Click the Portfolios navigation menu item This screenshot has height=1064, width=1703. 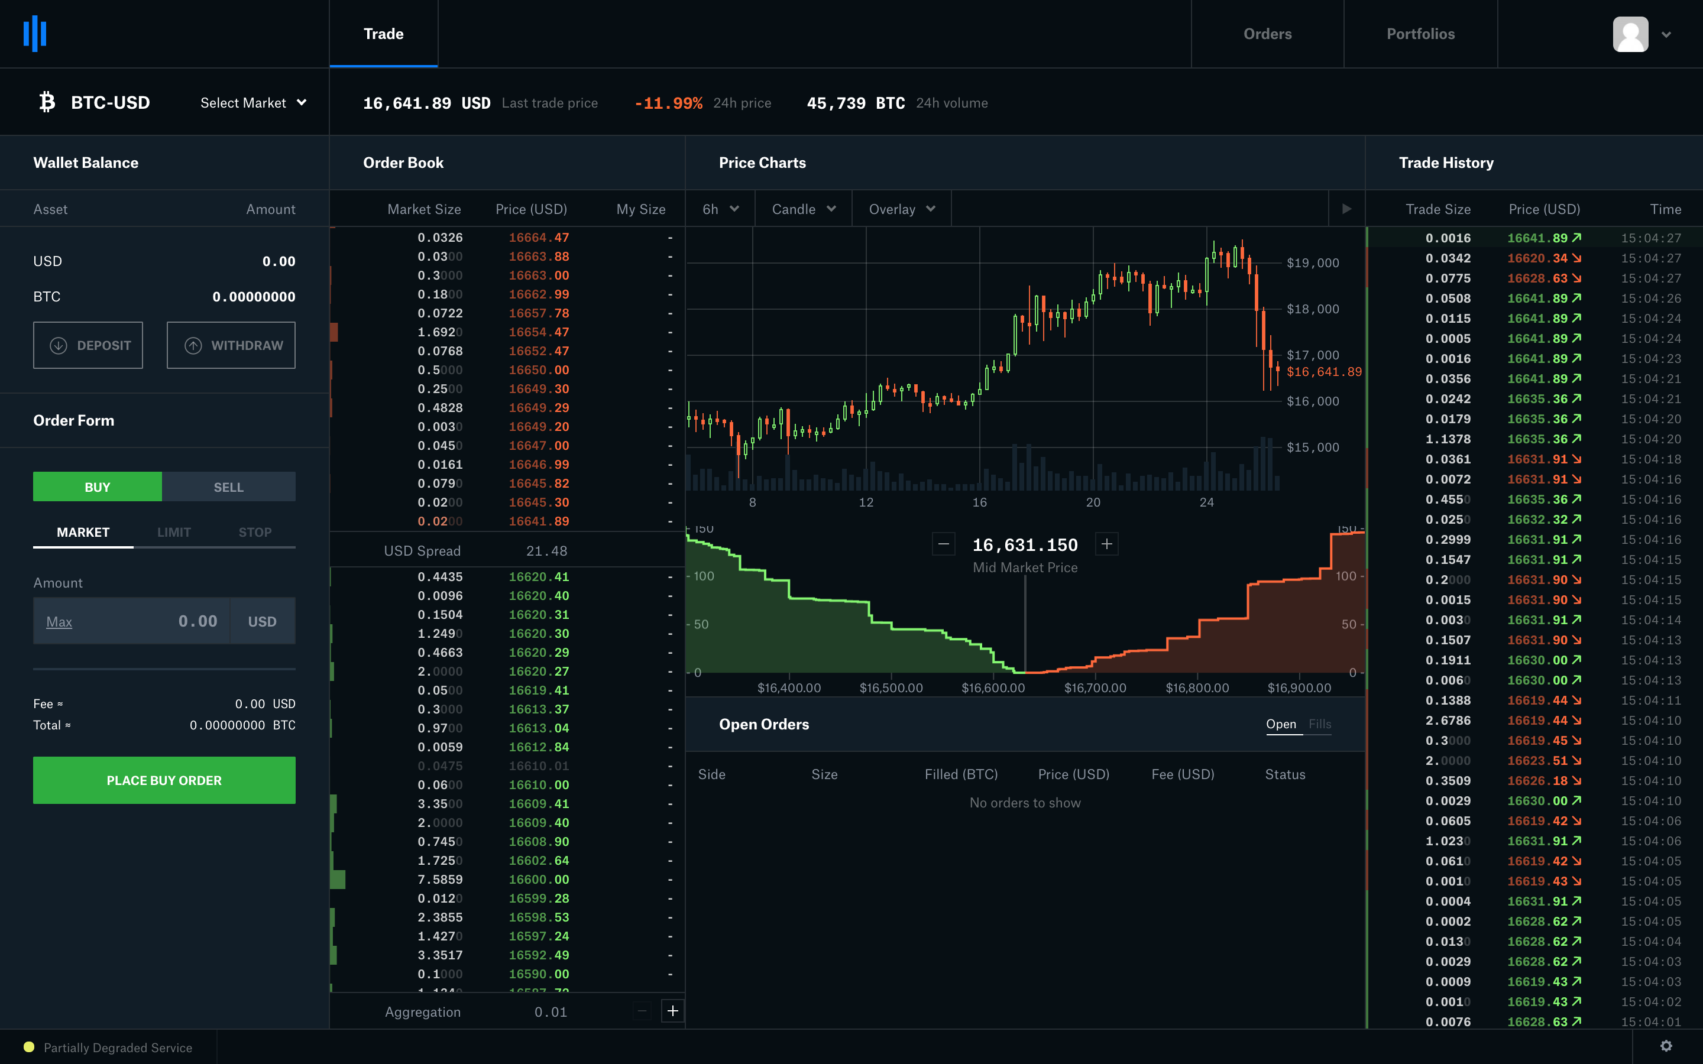1420,33
